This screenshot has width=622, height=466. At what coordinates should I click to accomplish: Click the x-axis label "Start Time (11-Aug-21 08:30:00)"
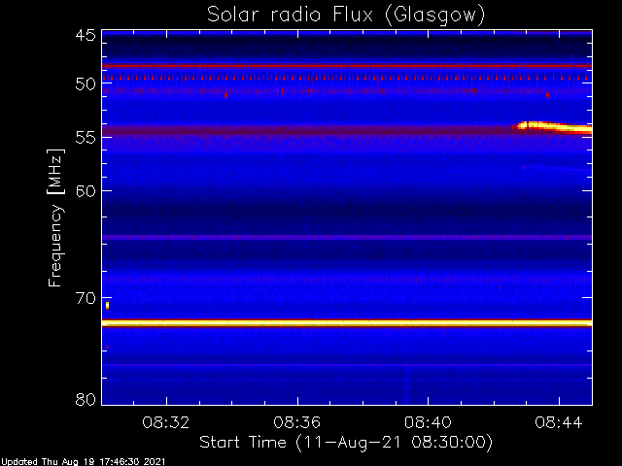[346, 443]
